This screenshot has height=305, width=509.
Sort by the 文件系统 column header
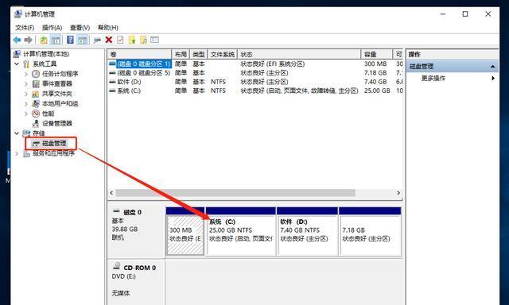pyautogui.click(x=223, y=54)
